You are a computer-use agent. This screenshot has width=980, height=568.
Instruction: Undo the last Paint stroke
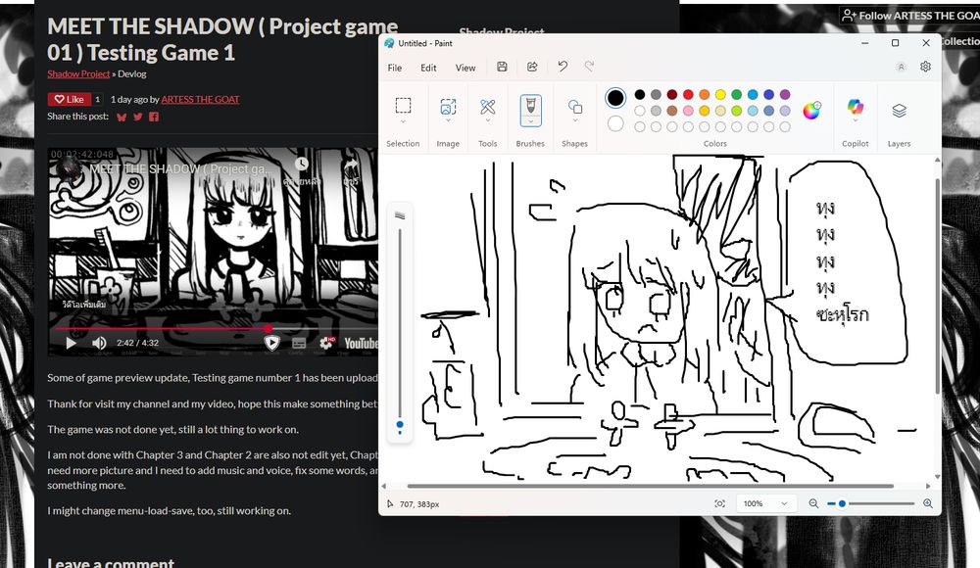(x=563, y=67)
